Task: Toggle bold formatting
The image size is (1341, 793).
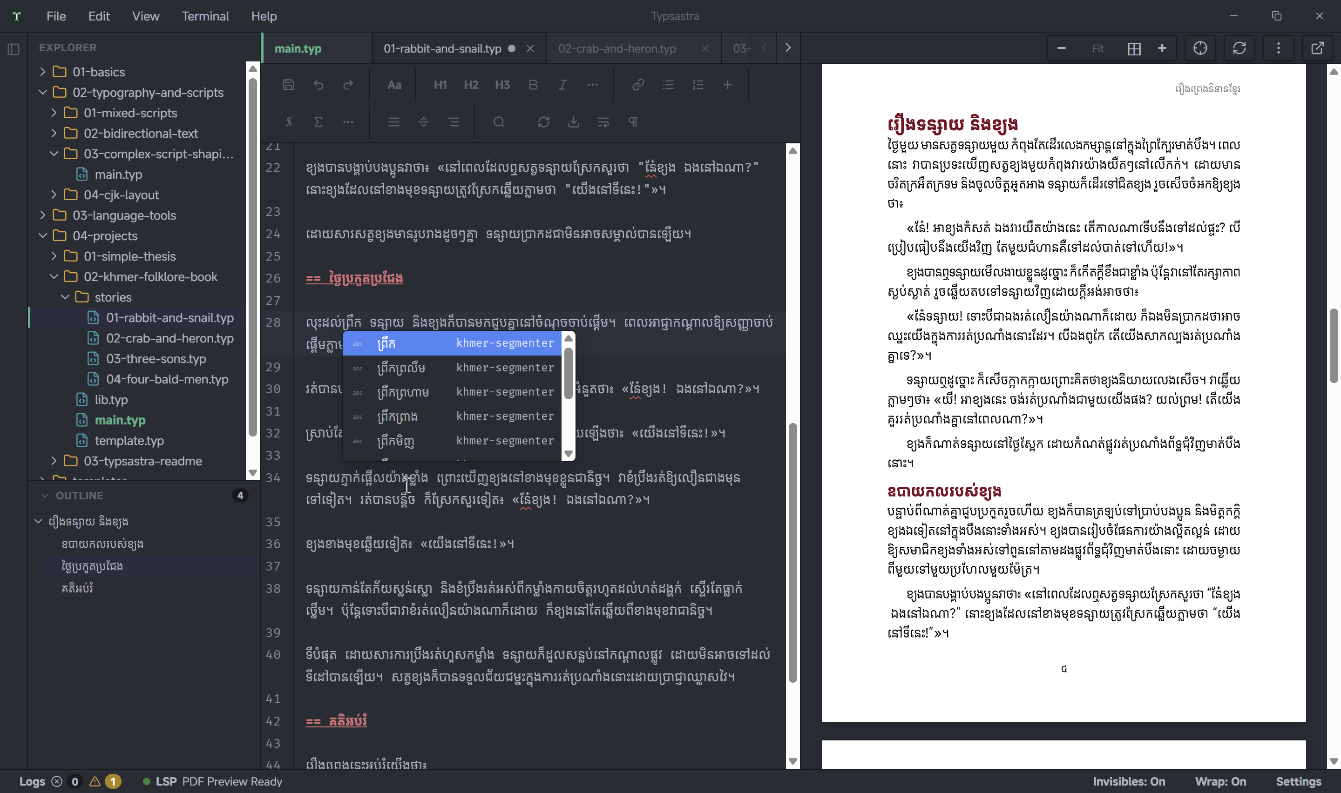Action: coord(532,84)
